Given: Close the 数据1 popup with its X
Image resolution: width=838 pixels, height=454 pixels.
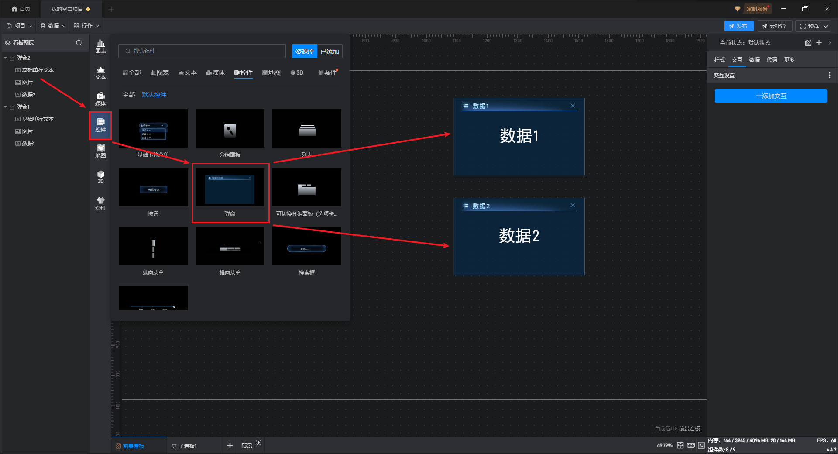Looking at the screenshot, I should click(573, 106).
